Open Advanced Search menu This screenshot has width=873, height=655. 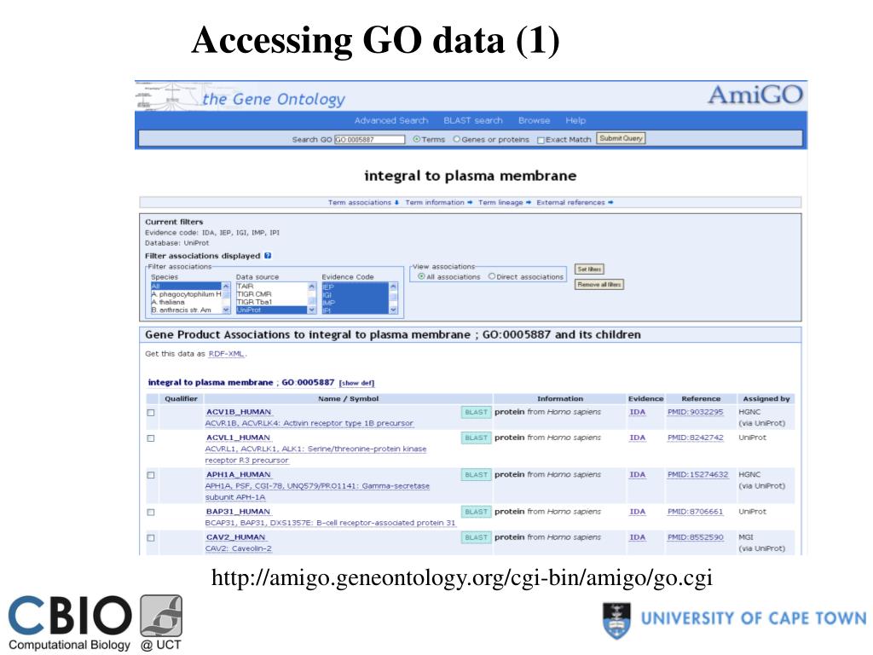390,120
